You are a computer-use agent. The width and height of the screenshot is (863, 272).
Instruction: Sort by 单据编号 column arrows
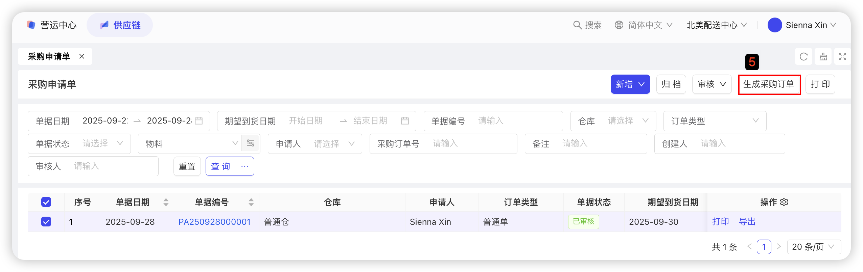pyautogui.click(x=251, y=202)
